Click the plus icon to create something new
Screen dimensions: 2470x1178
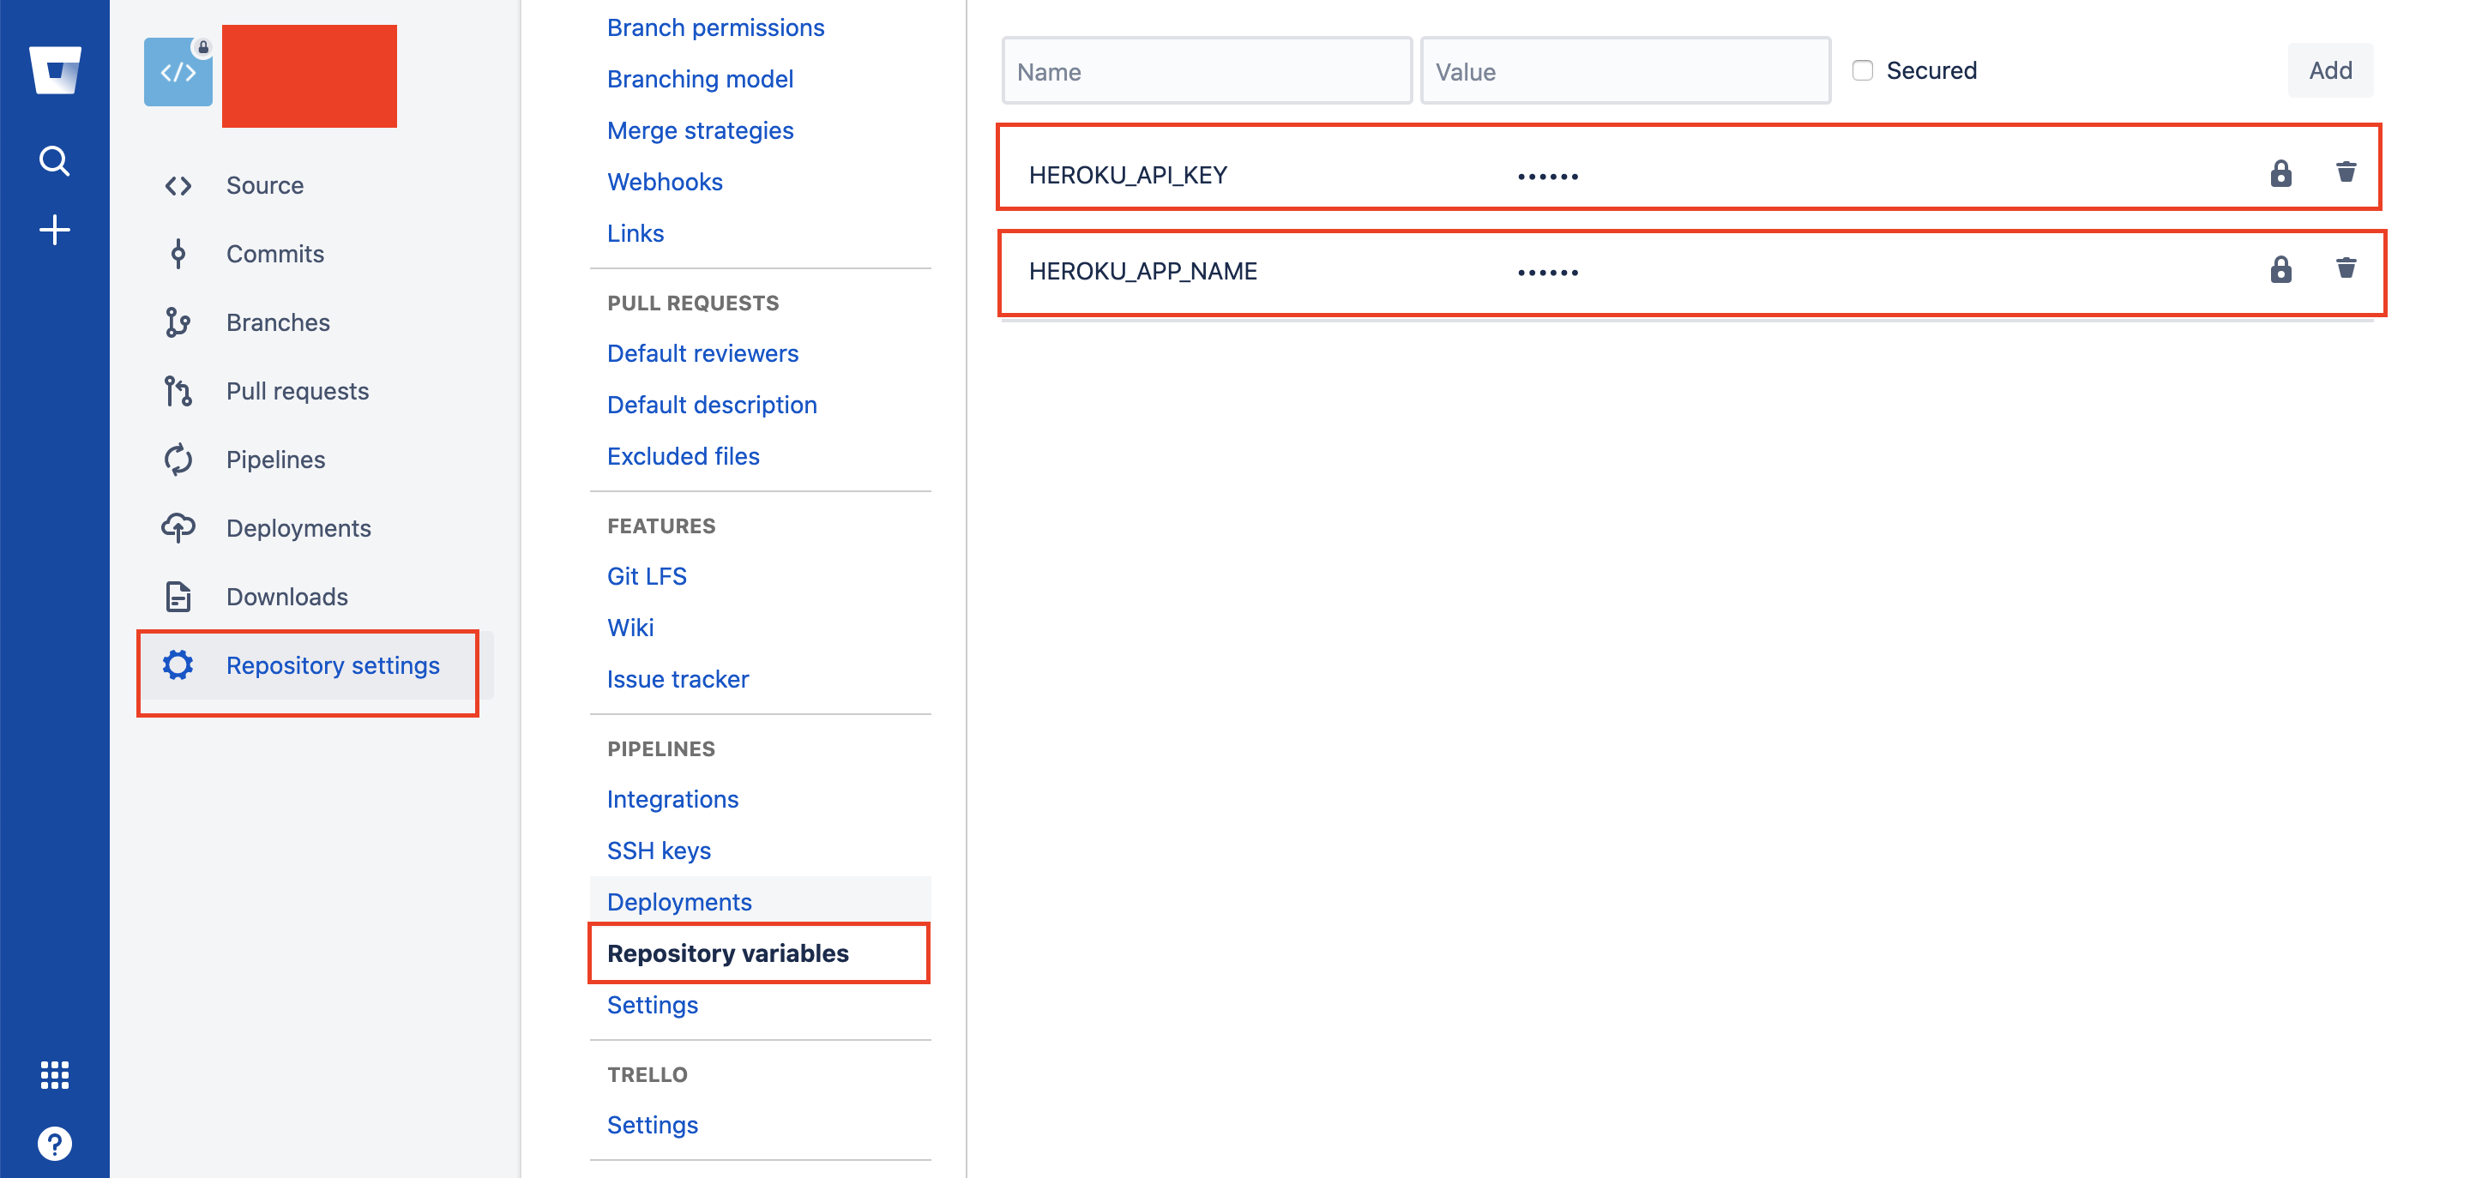(x=55, y=228)
